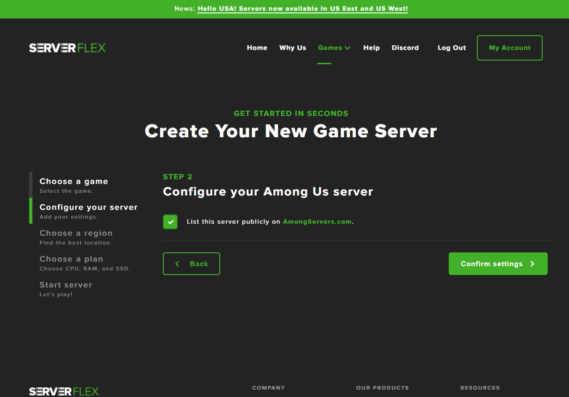Screen dimensions: 569x397
Task: Click the COMPANY footer heading
Action: pyautogui.click(x=268, y=388)
